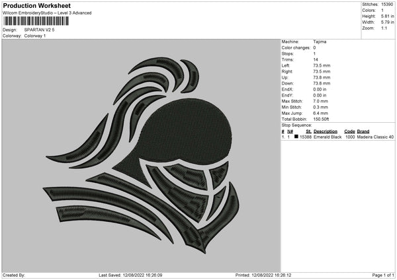Click 'Madeira Classic 40' brand text

[375, 137]
